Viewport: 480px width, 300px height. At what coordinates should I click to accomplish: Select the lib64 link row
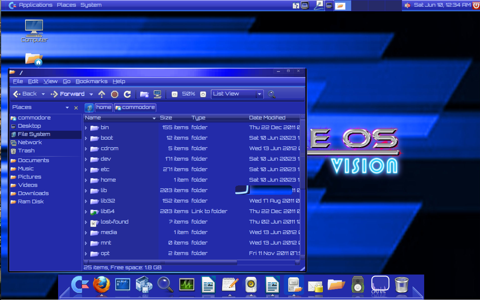point(191,212)
